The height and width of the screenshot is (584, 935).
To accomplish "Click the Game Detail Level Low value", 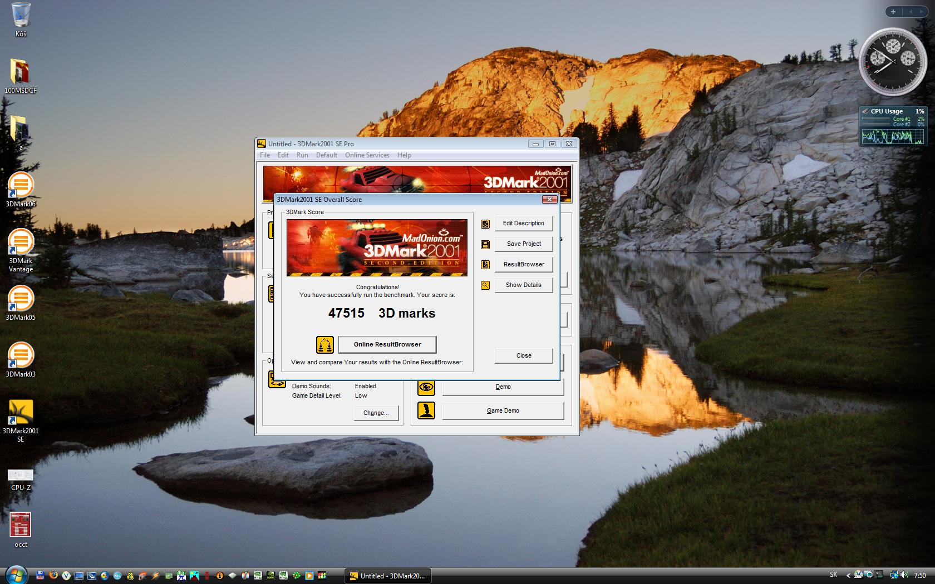I will (x=361, y=396).
